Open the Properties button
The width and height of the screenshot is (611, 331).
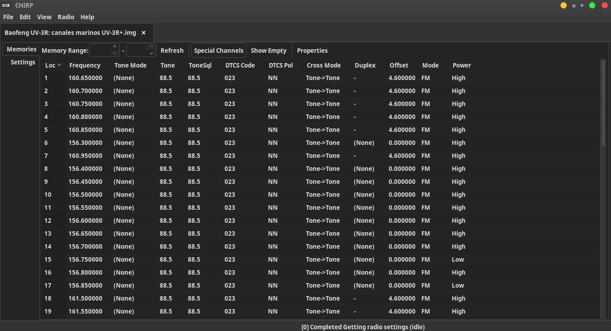(x=312, y=51)
